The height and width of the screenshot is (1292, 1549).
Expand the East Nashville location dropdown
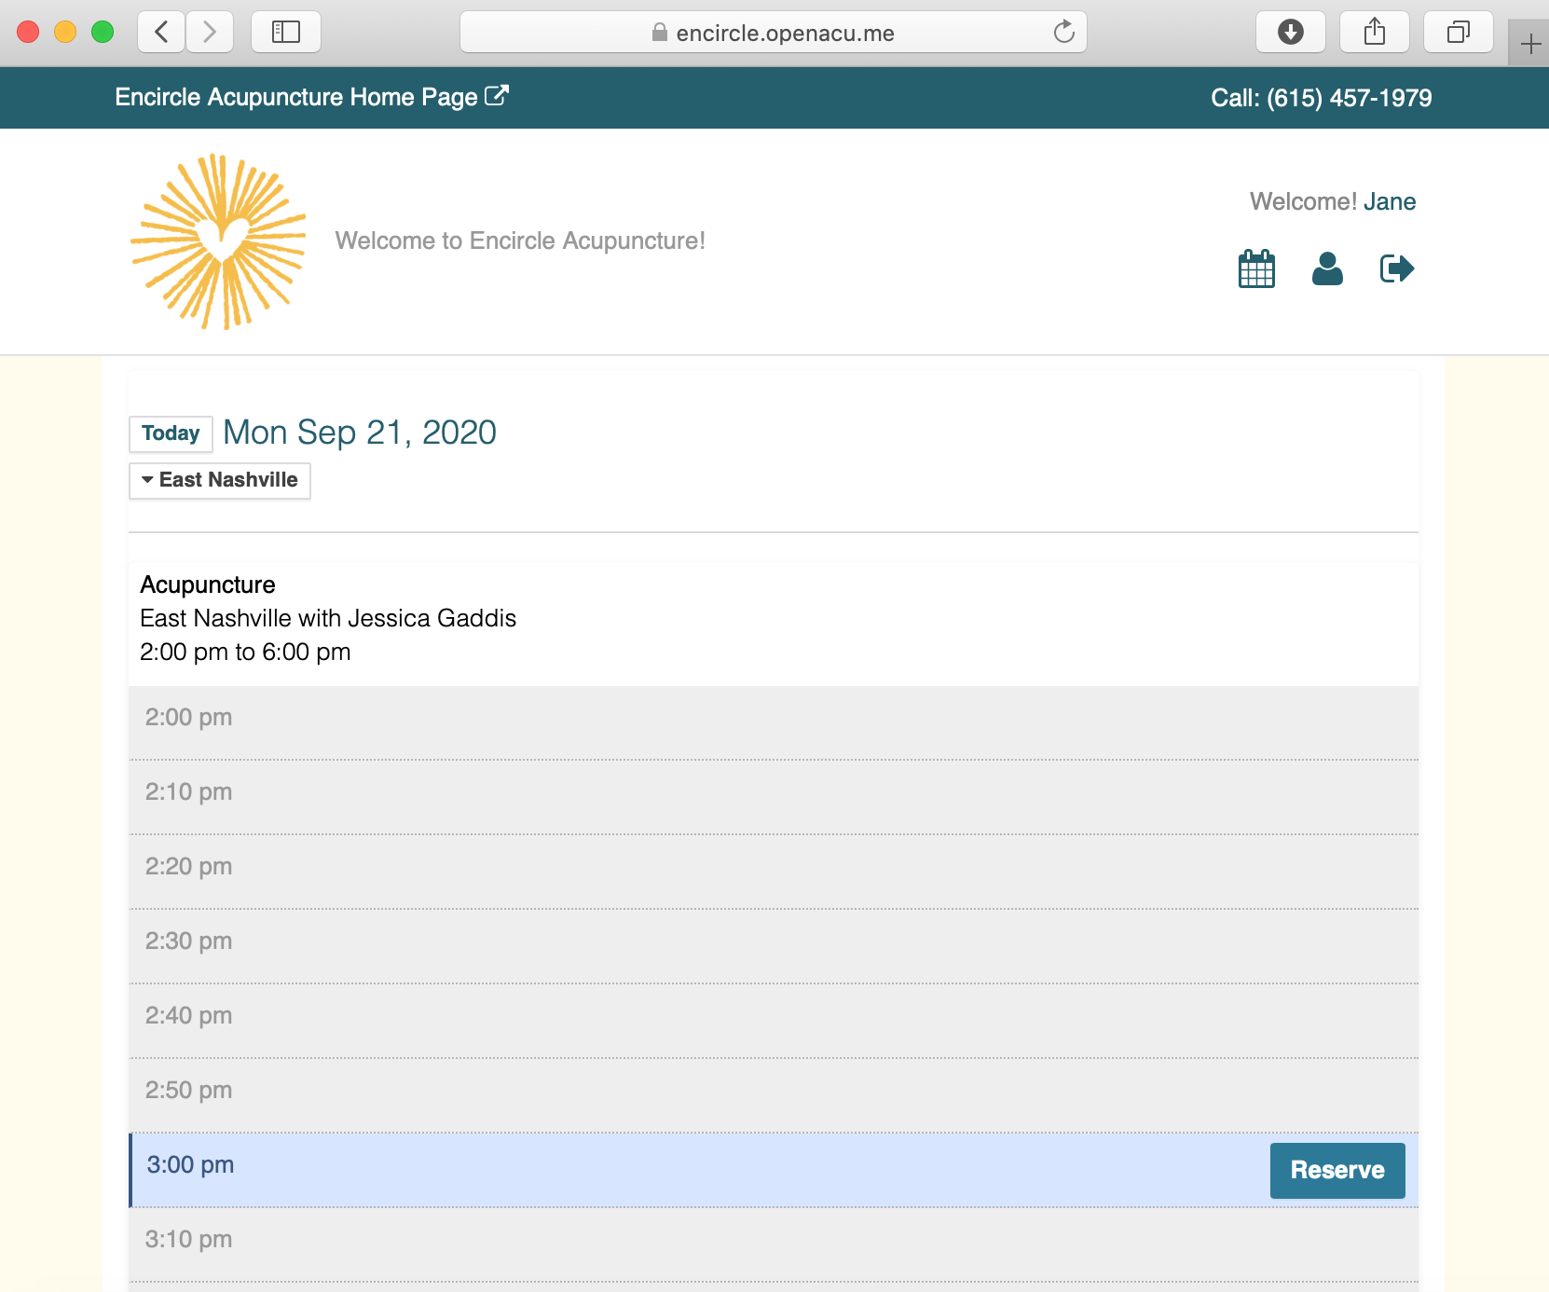pos(220,480)
